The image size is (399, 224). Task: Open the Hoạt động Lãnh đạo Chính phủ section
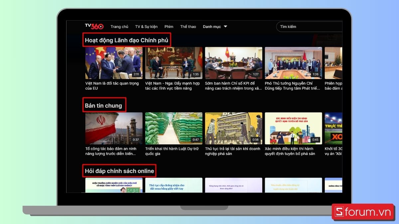(128, 40)
